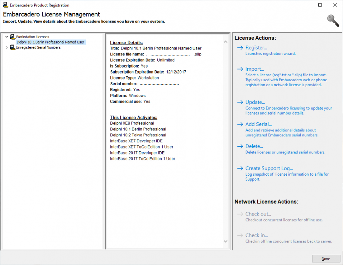The image size is (343, 265).
Task: Expand the Unregistered Serial Numbers node
Action: coord(7,47)
